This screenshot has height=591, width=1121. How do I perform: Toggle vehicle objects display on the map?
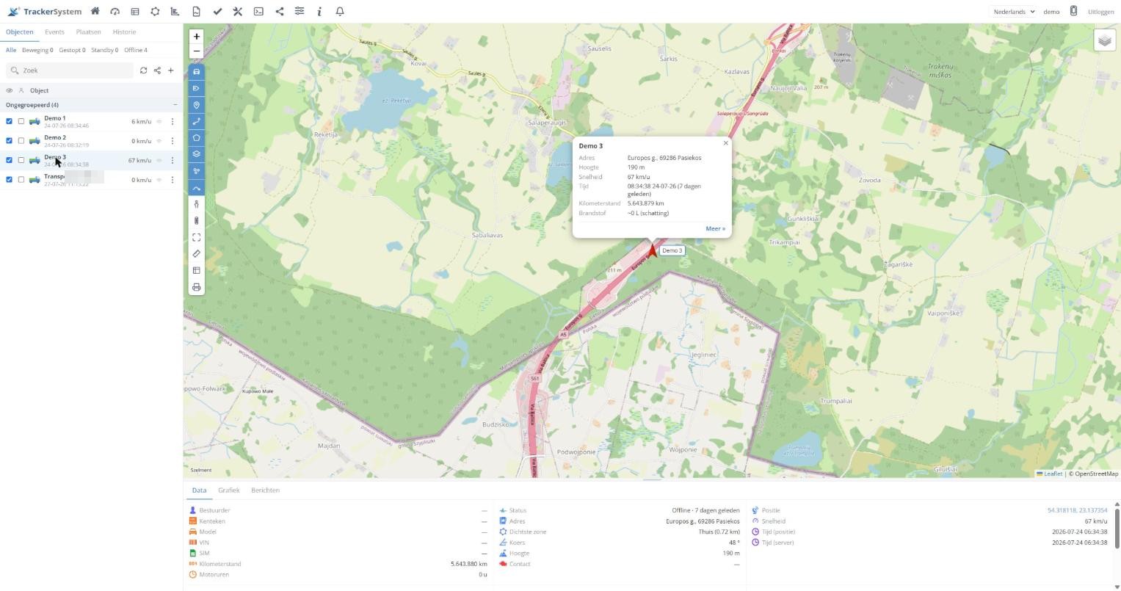196,71
